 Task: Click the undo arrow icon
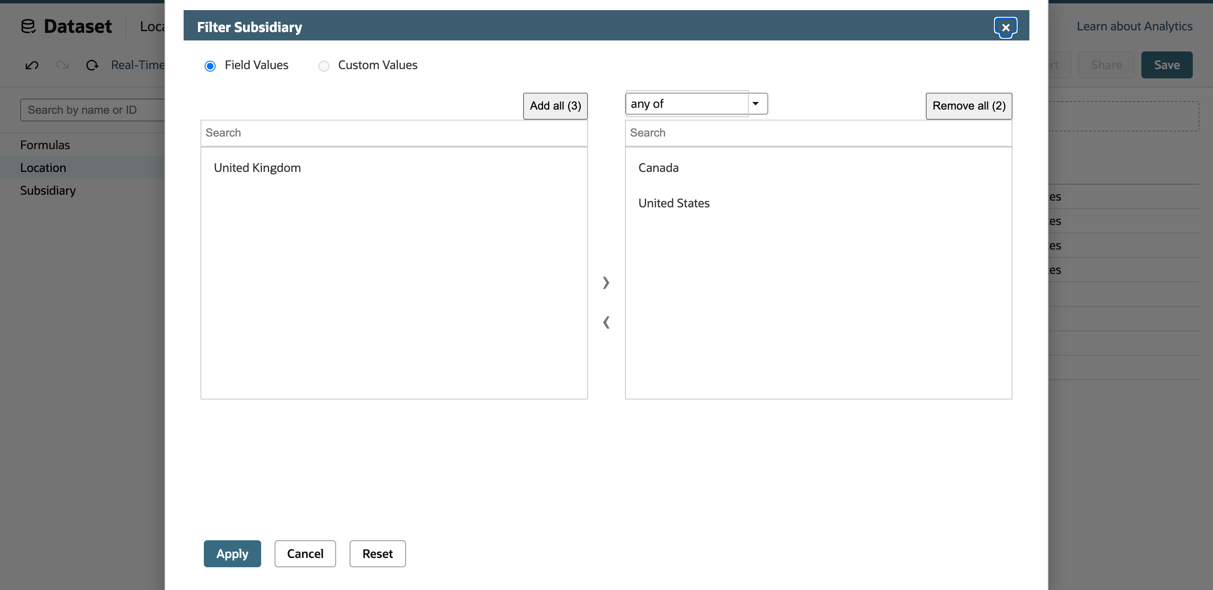click(32, 65)
